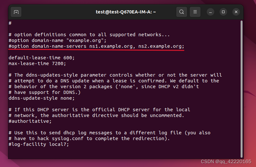Screen dimensions: 256x167
Task: Click the empty area below log-facility line
Action: [124, 153]
